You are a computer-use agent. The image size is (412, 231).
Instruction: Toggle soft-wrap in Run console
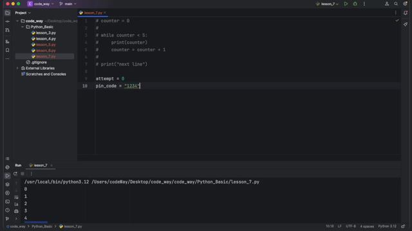[16, 197]
